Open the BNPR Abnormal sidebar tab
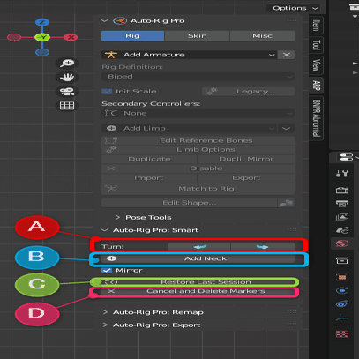Image resolution: width=359 pixels, height=359 pixels. click(x=316, y=118)
